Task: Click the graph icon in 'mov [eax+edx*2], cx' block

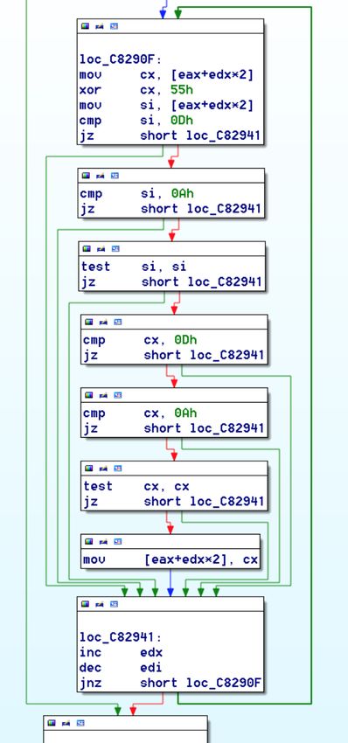Action: pos(118,542)
